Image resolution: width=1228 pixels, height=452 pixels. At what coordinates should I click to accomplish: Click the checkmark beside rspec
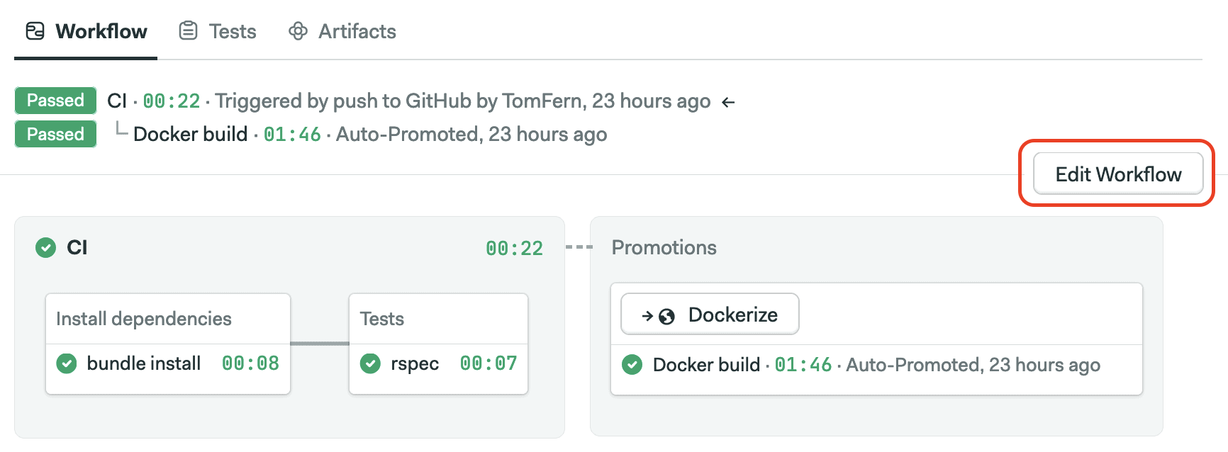pyautogui.click(x=370, y=363)
